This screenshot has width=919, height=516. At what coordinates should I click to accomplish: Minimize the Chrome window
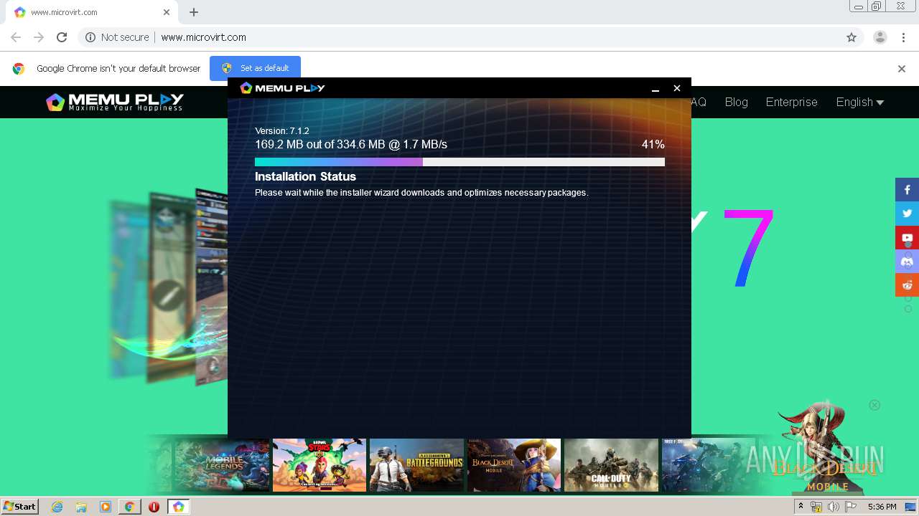pos(858,6)
